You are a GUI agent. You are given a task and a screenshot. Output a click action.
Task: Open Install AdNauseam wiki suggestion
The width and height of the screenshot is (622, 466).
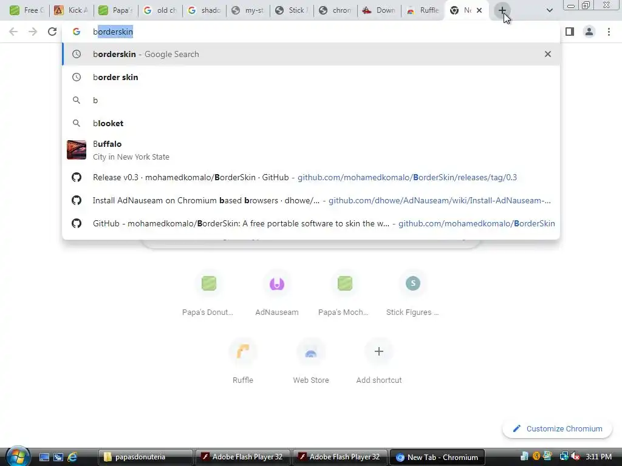311,200
